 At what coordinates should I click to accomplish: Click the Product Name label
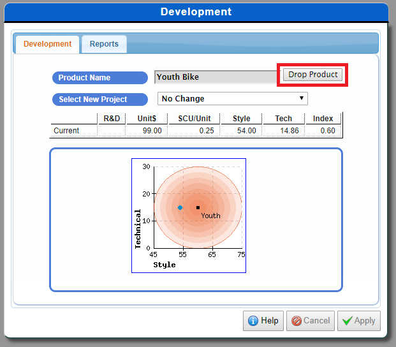point(84,78)
